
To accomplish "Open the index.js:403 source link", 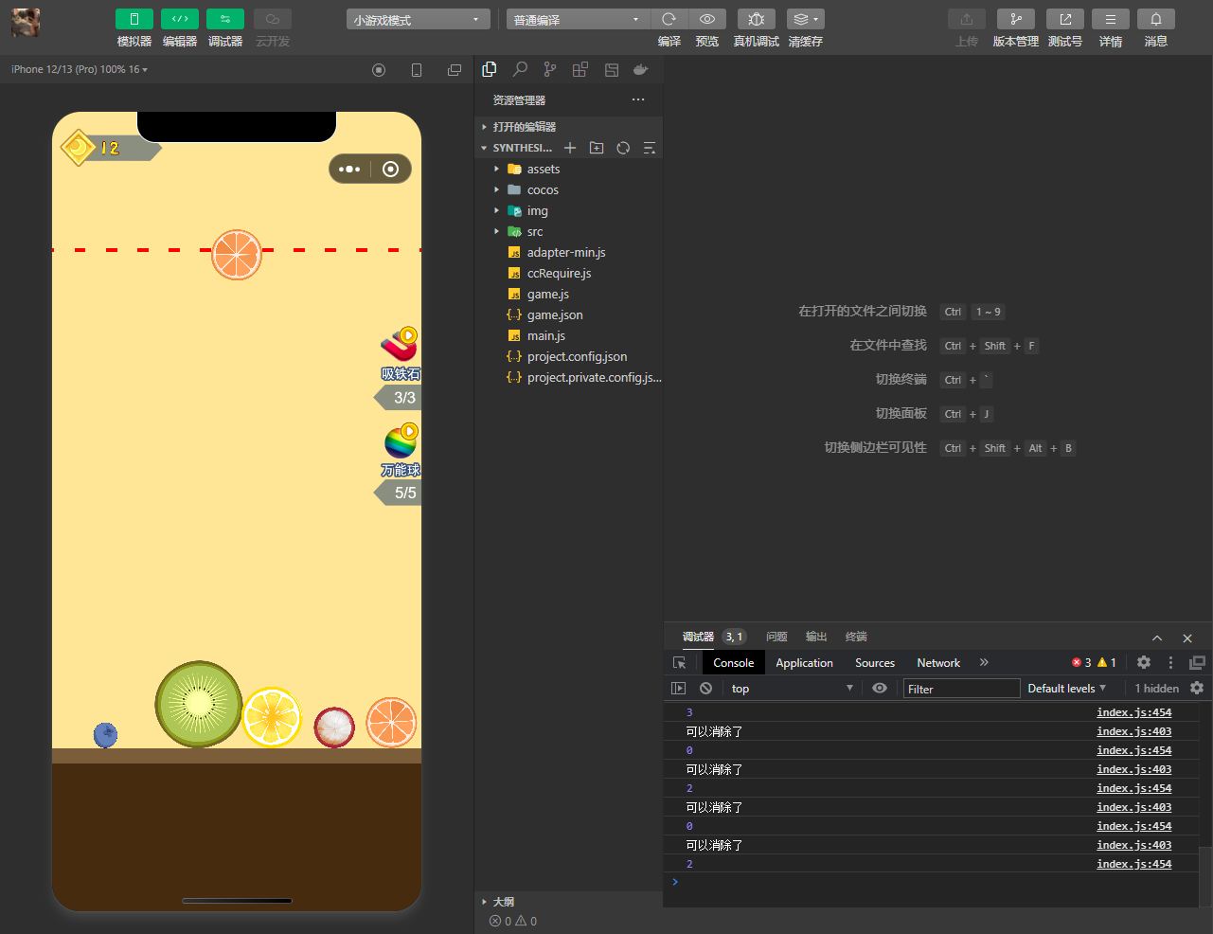I will 1133,731.
